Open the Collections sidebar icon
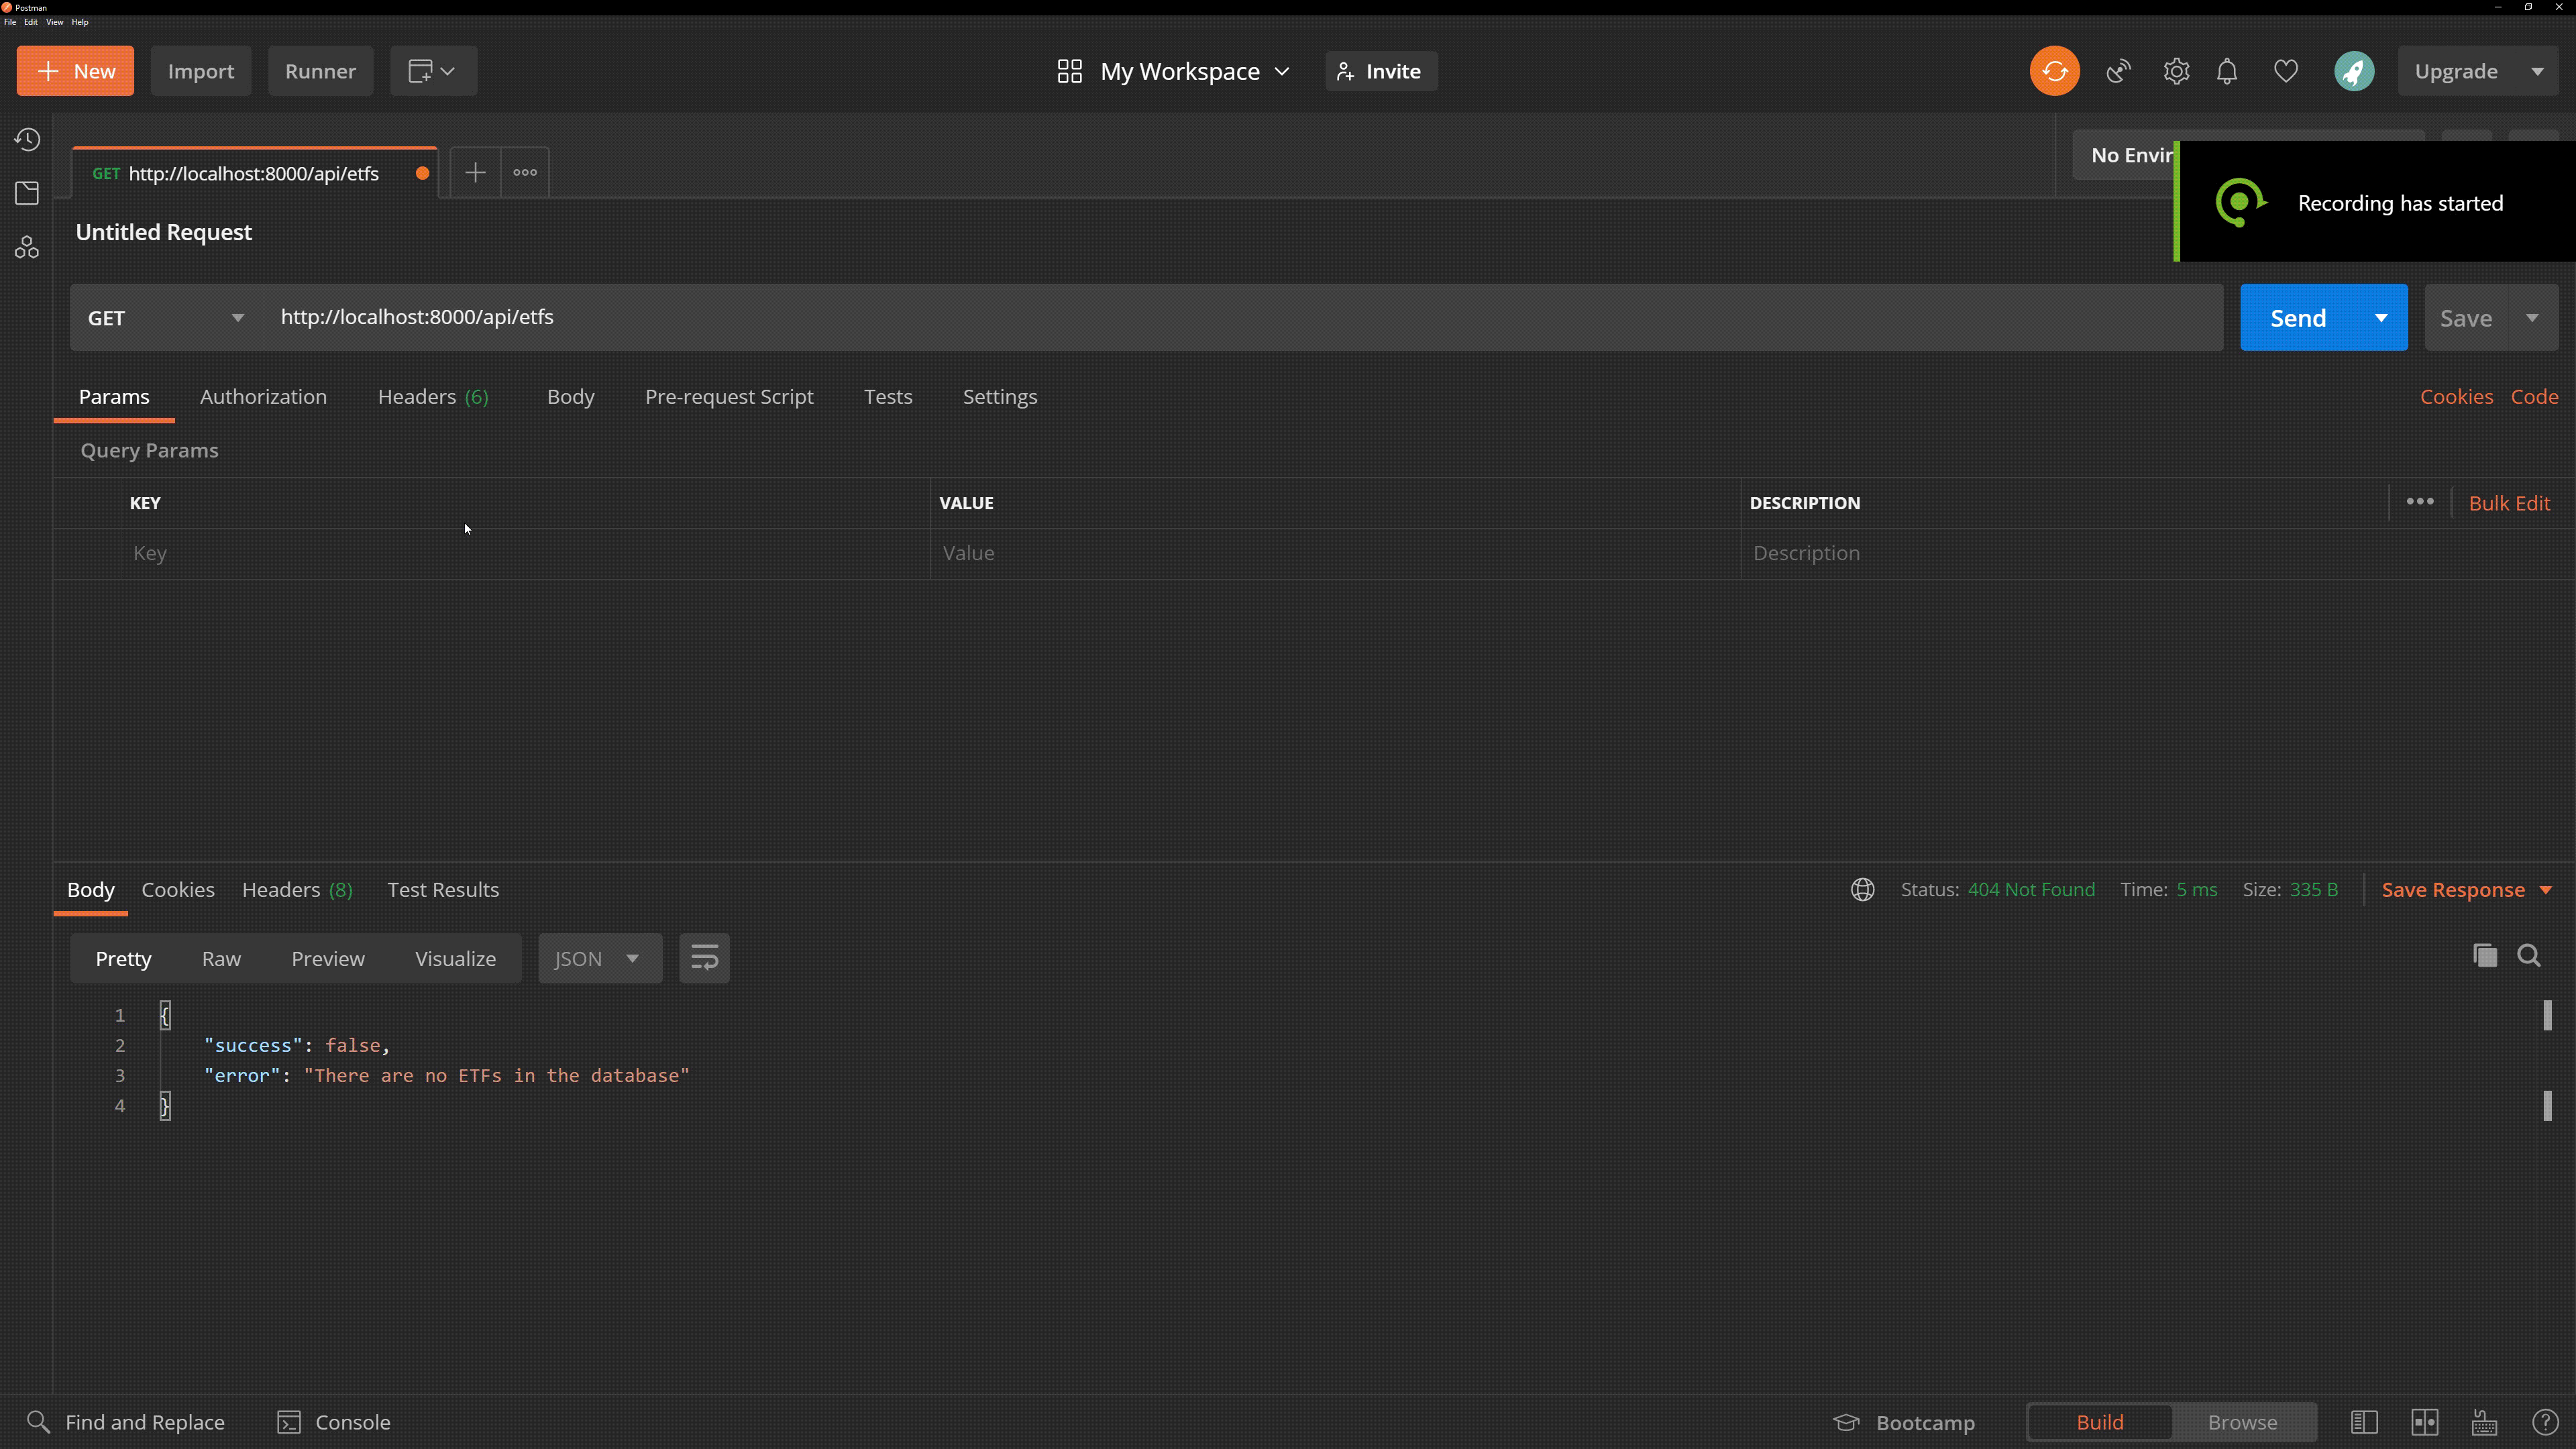Image resolution: width=2576 pixels, height=1449 pixels. (27, 193)
